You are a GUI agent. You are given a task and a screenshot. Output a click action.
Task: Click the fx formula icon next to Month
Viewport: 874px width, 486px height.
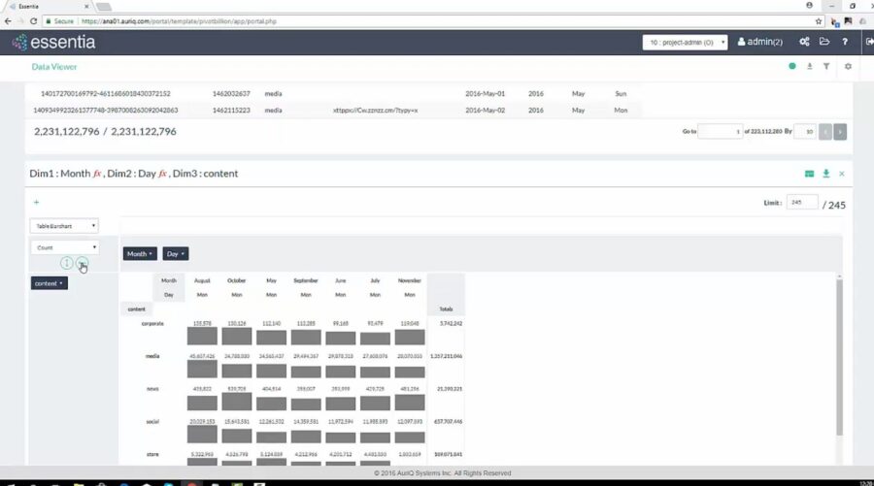(97, 174)
